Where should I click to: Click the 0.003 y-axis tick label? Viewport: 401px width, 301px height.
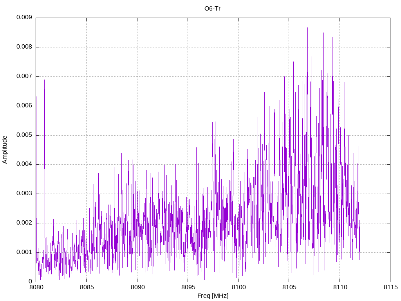pyautogui.click(x=24, y=194)
